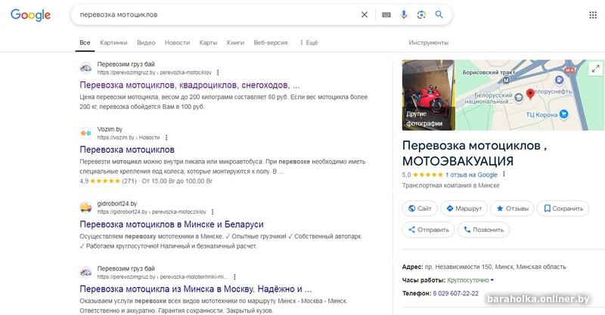The width and height of the screenshot is (605, 315).
Task: Open the Vozim.by Перевозка мотоциклов result
Action: [127, 150]
